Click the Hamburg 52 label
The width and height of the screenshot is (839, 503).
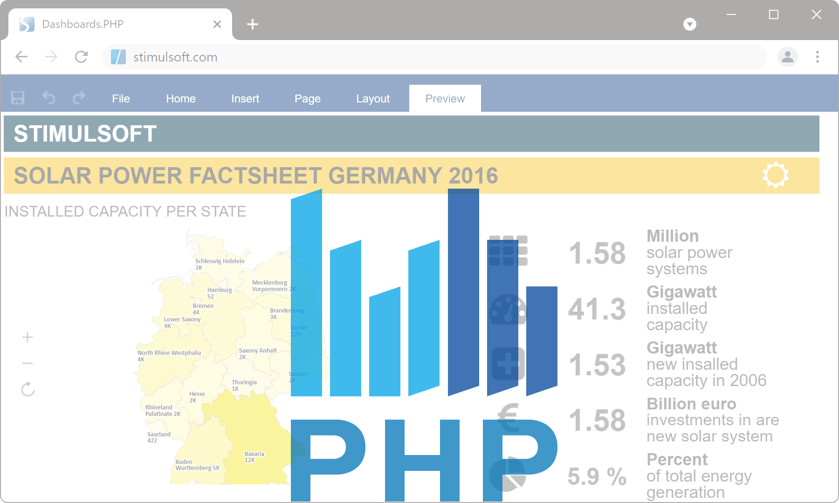click(x=219, y=293)
